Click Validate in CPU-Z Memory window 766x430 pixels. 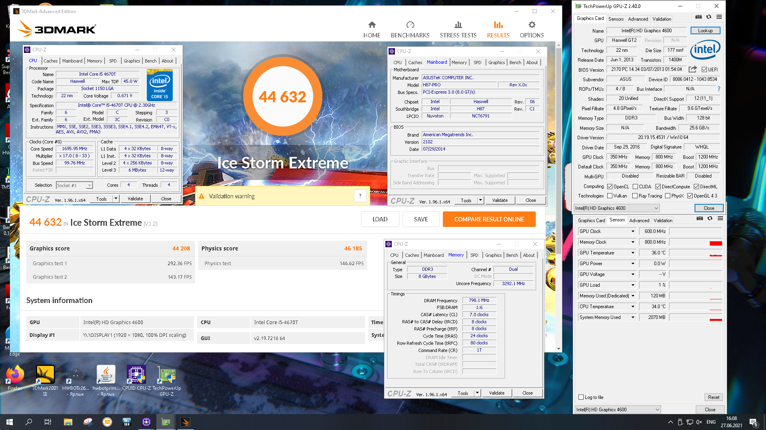[x=497, y=393]
